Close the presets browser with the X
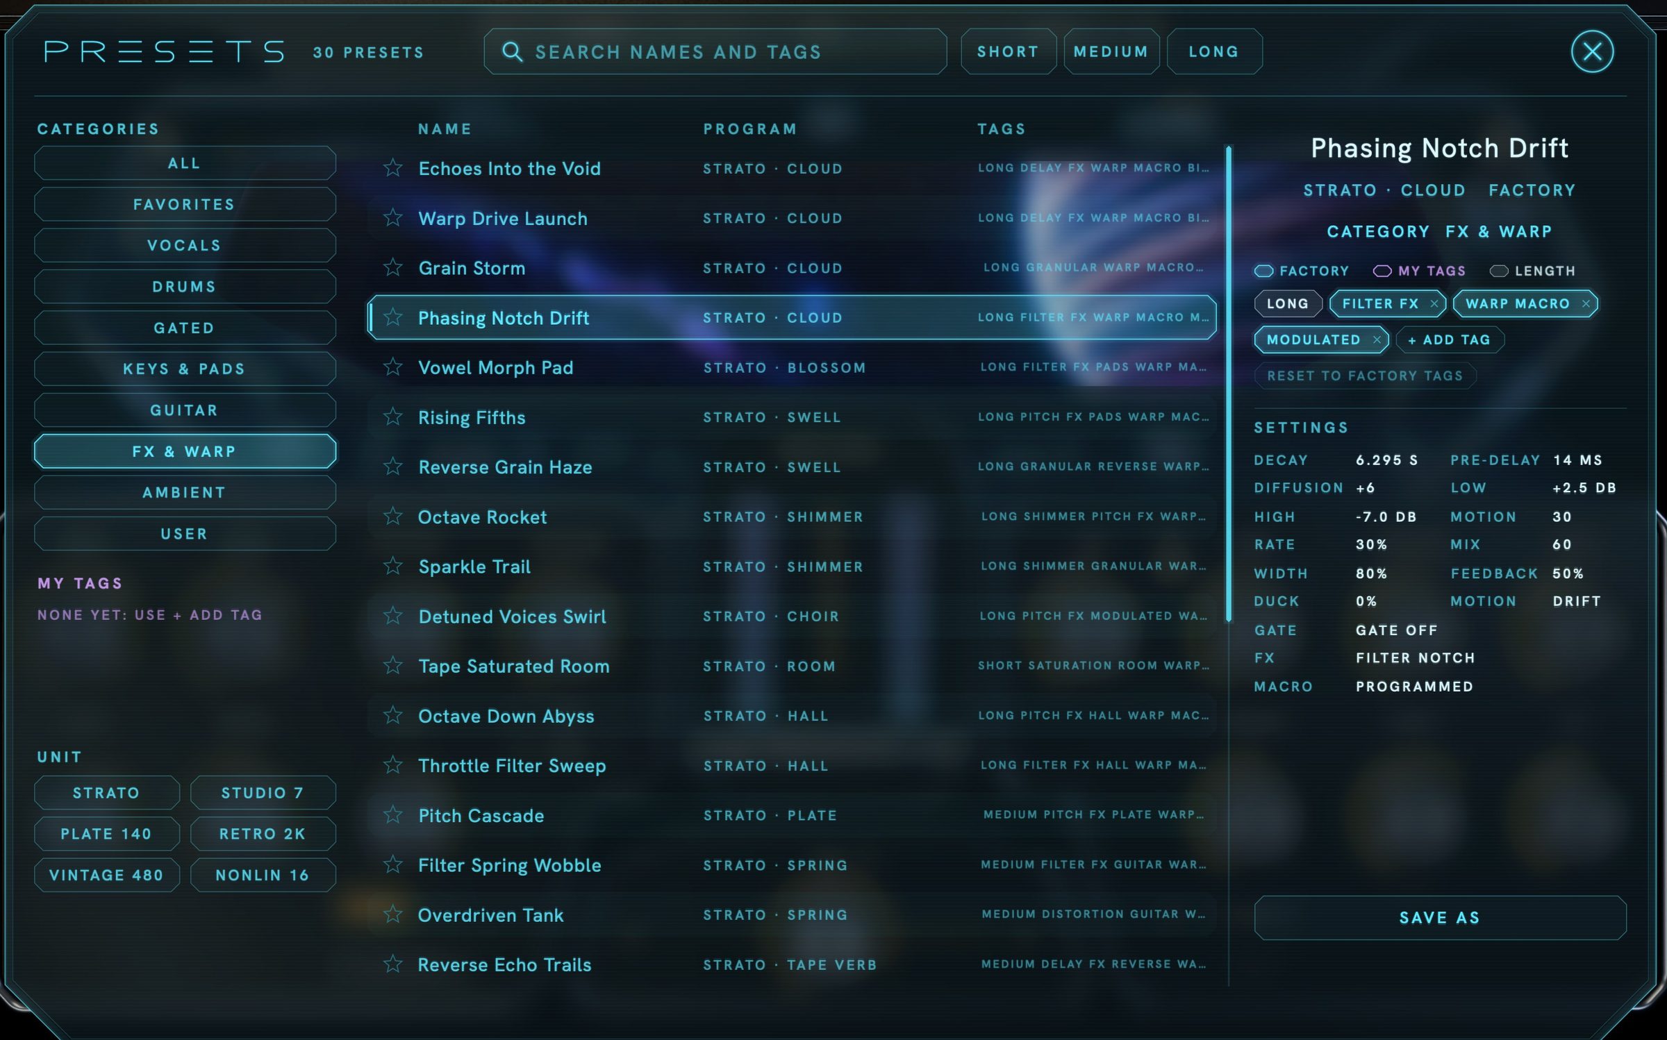The width and height of the screenshot is (1667, 1040). (1592, 51)
